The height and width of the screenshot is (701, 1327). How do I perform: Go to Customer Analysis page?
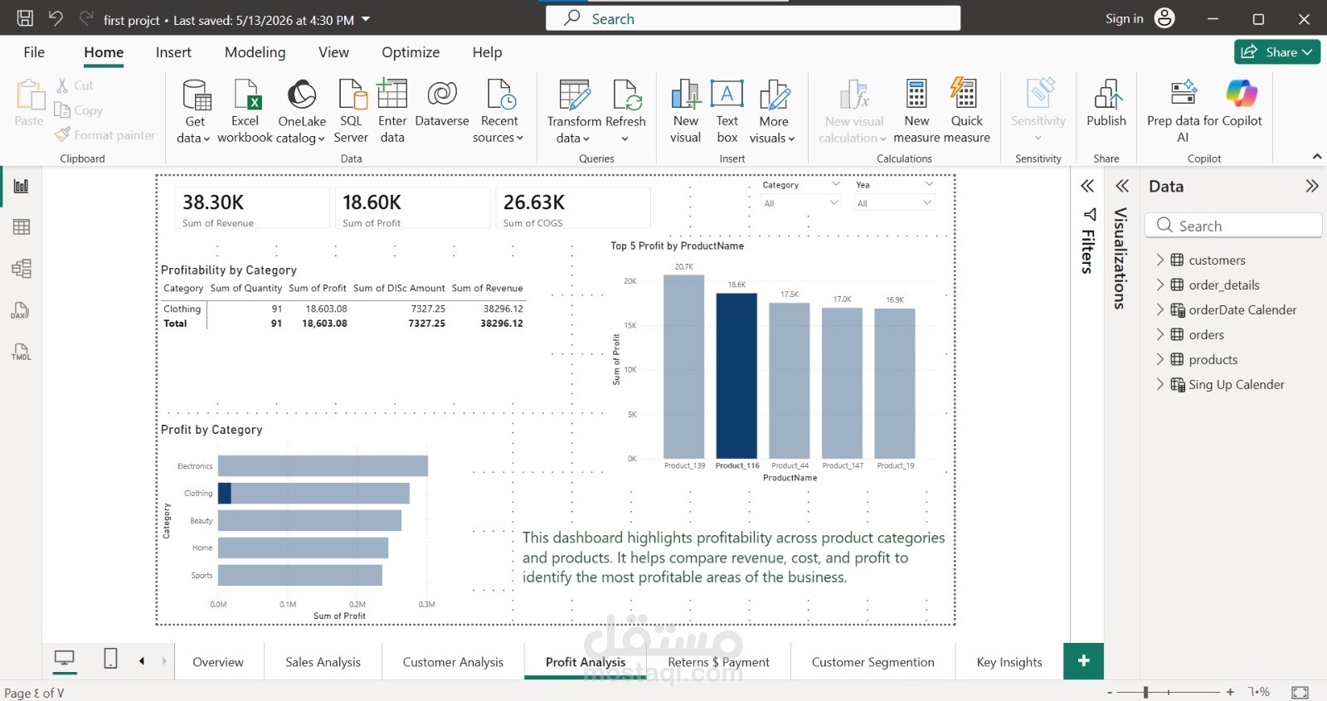(x=453, y=662)
